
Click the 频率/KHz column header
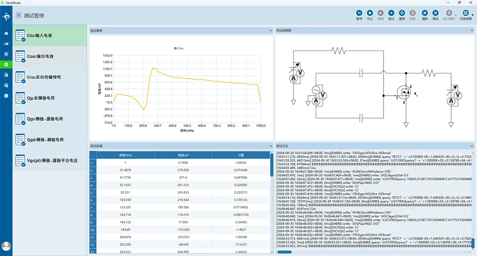tap(125, 155)
